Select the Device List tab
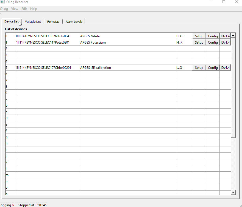242x207 pixels. click(12, 22)
